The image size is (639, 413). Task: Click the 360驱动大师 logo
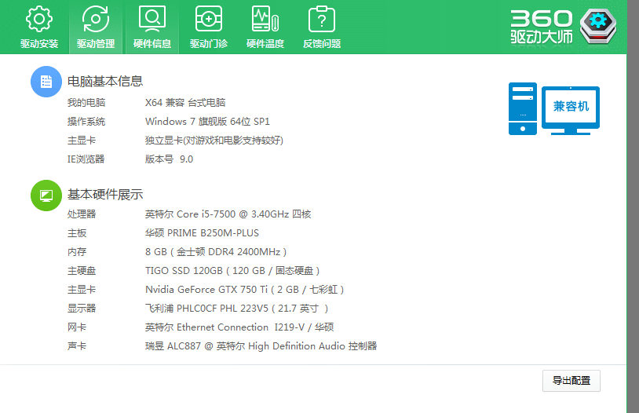(x=563, y=27)
